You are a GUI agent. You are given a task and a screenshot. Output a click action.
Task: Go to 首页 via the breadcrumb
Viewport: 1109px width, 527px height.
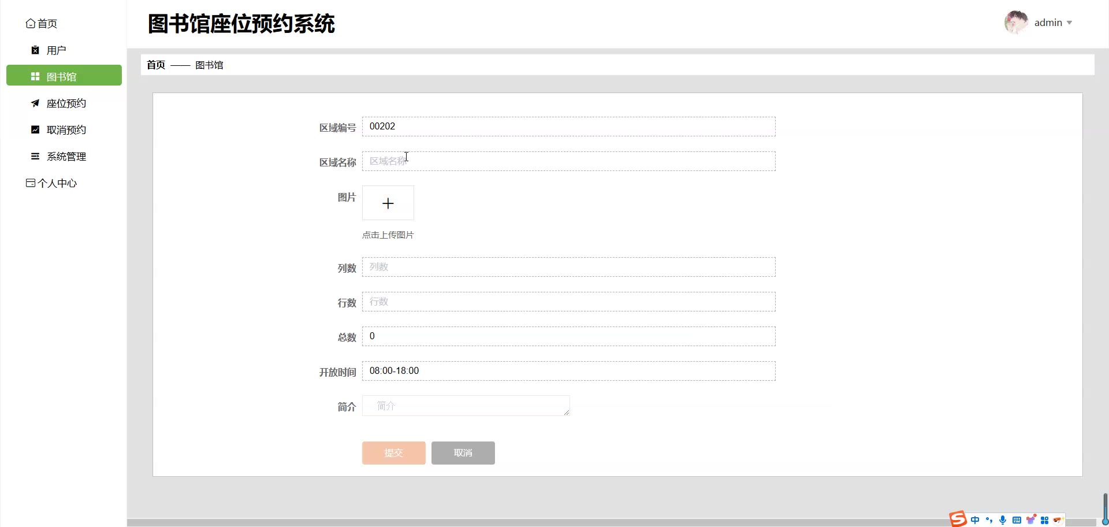pos(156,65)
